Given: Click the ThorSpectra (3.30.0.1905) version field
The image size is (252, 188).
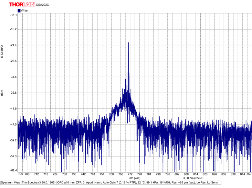Looking at the screenshot, I should point(39,183).
